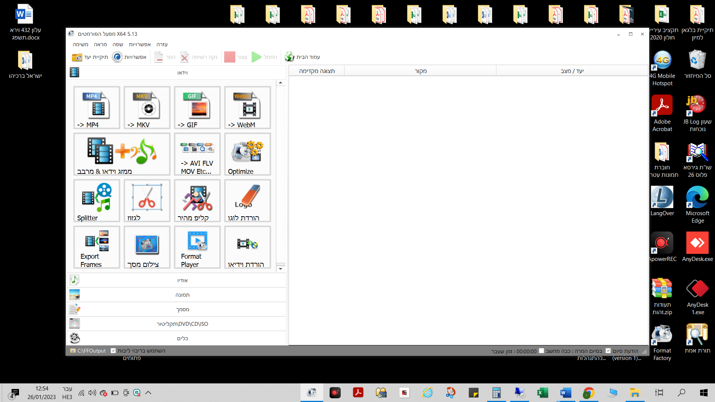Viewport: 715px width, 402px height.
Task: Expand the DVD\CD\ISO category
Action: 182,324
